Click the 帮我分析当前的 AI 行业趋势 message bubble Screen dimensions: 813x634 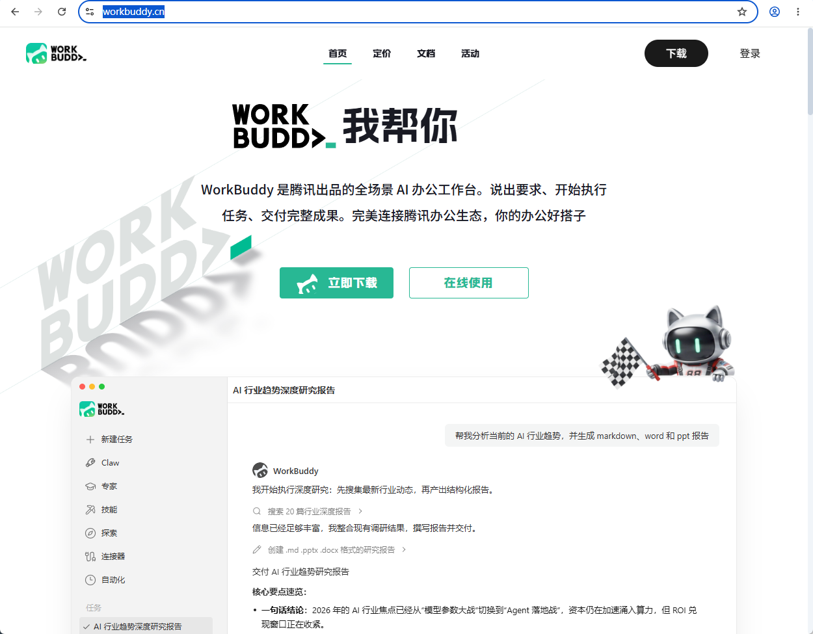tap(582, 436)
